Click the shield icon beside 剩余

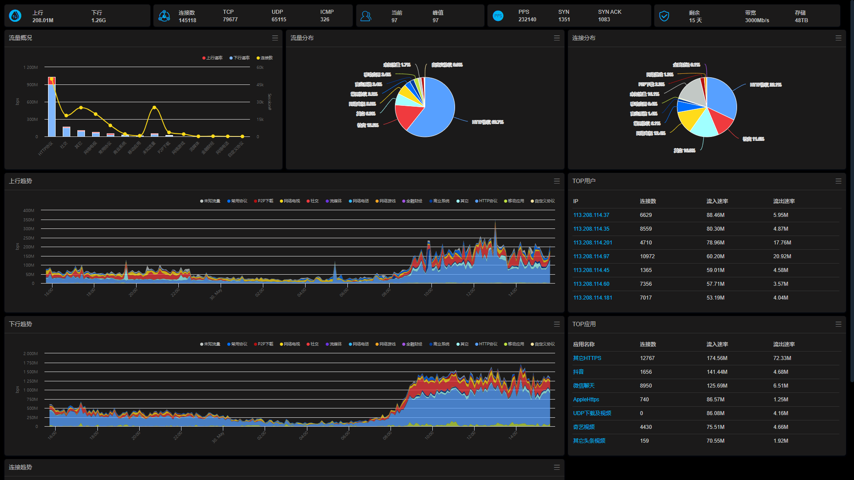pos(664,16)
